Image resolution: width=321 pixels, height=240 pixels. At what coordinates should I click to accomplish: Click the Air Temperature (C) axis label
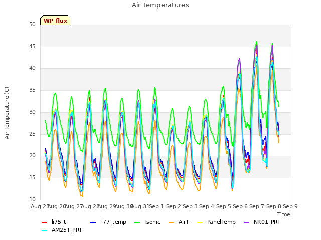[7, 113]
